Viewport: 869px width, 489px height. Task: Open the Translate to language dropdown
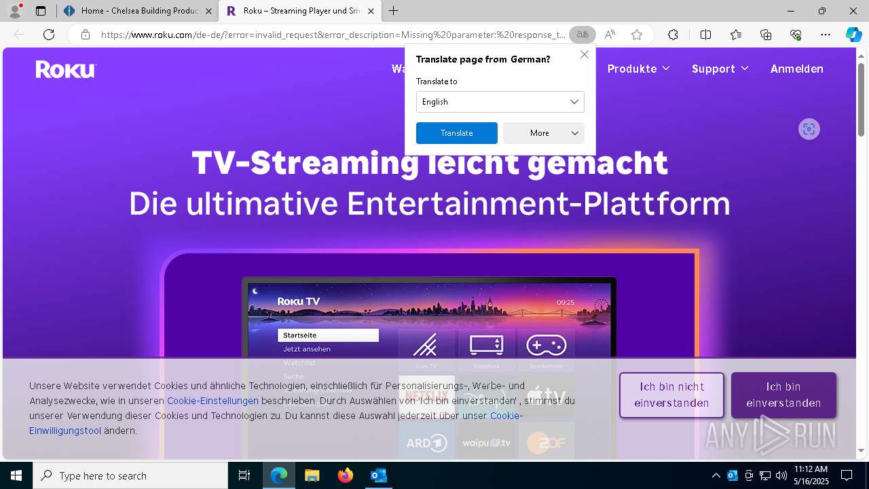click(x=500, y=102)
